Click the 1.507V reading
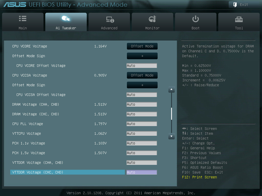This screenshot has width=262, height=196. tap(100, 153)
